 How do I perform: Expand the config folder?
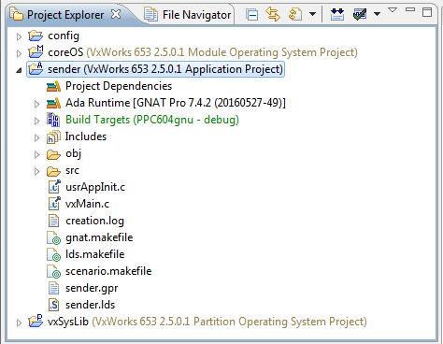coord(19,36)
